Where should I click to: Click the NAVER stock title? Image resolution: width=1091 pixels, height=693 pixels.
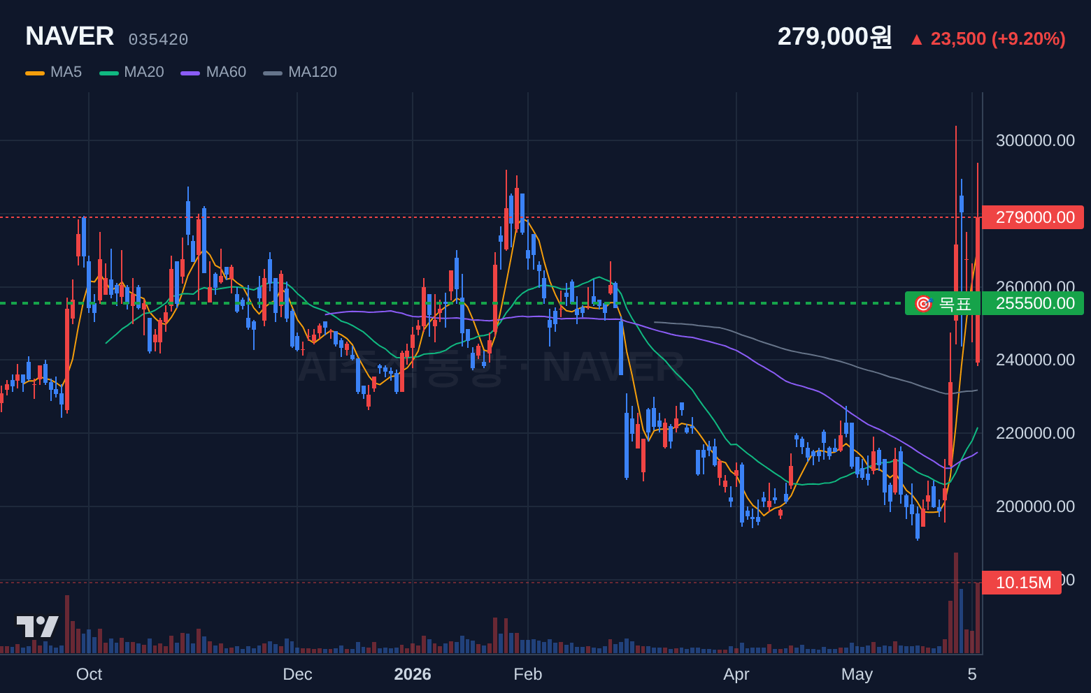70,36
